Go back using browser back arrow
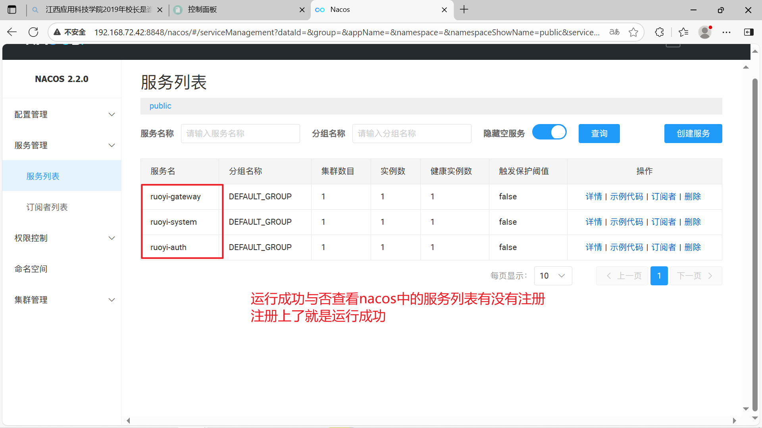The height and width of the screenshot is (428, 762). pyautogui.click(x=12, y=32)
